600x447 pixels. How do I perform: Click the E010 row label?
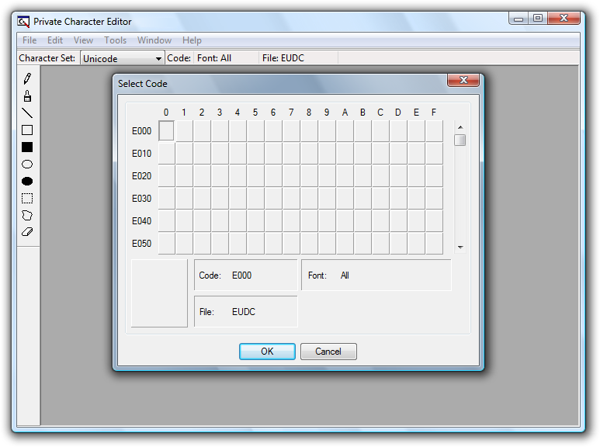tap(141, 154)
